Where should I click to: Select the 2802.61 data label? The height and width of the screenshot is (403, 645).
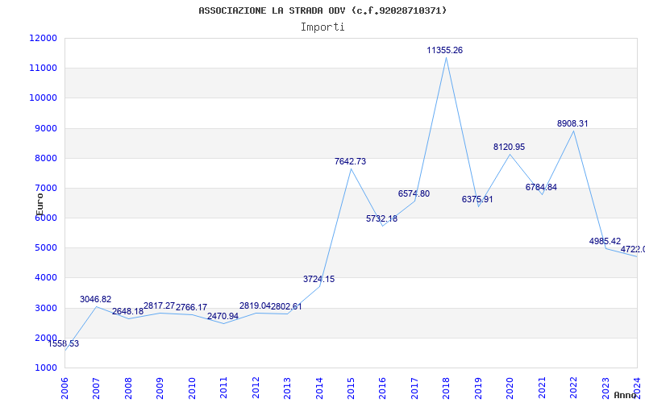[286, 306]
